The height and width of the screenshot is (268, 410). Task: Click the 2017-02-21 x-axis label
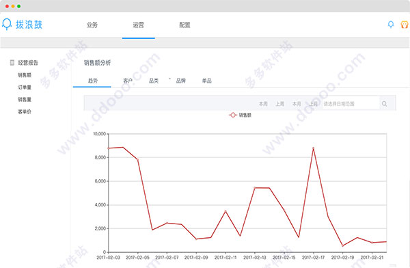point(372,258)
